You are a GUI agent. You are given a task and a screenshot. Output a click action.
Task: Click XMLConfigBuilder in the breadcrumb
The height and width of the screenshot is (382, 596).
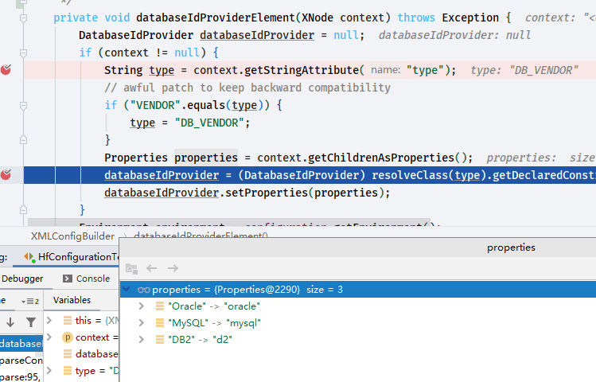[72, 236]
